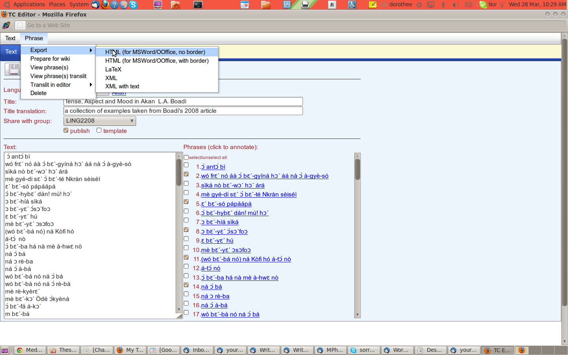Switch to the blue Text tab
Screen dimensions: 568x355
point(11,52)
